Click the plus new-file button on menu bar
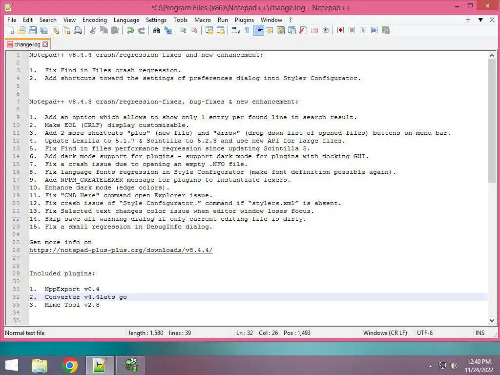The width and height of the screenshot is (500, 375). (468, 20)
